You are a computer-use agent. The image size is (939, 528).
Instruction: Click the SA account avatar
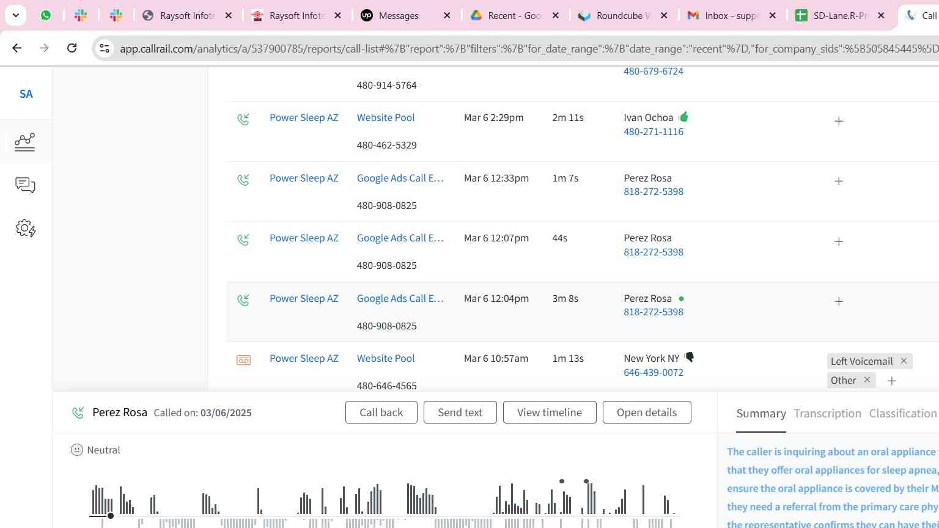click(x=26, y=94)
